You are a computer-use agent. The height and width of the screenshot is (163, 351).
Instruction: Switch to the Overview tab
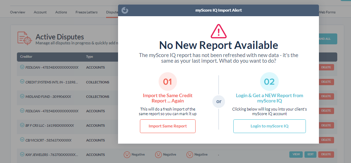(18, 12)
